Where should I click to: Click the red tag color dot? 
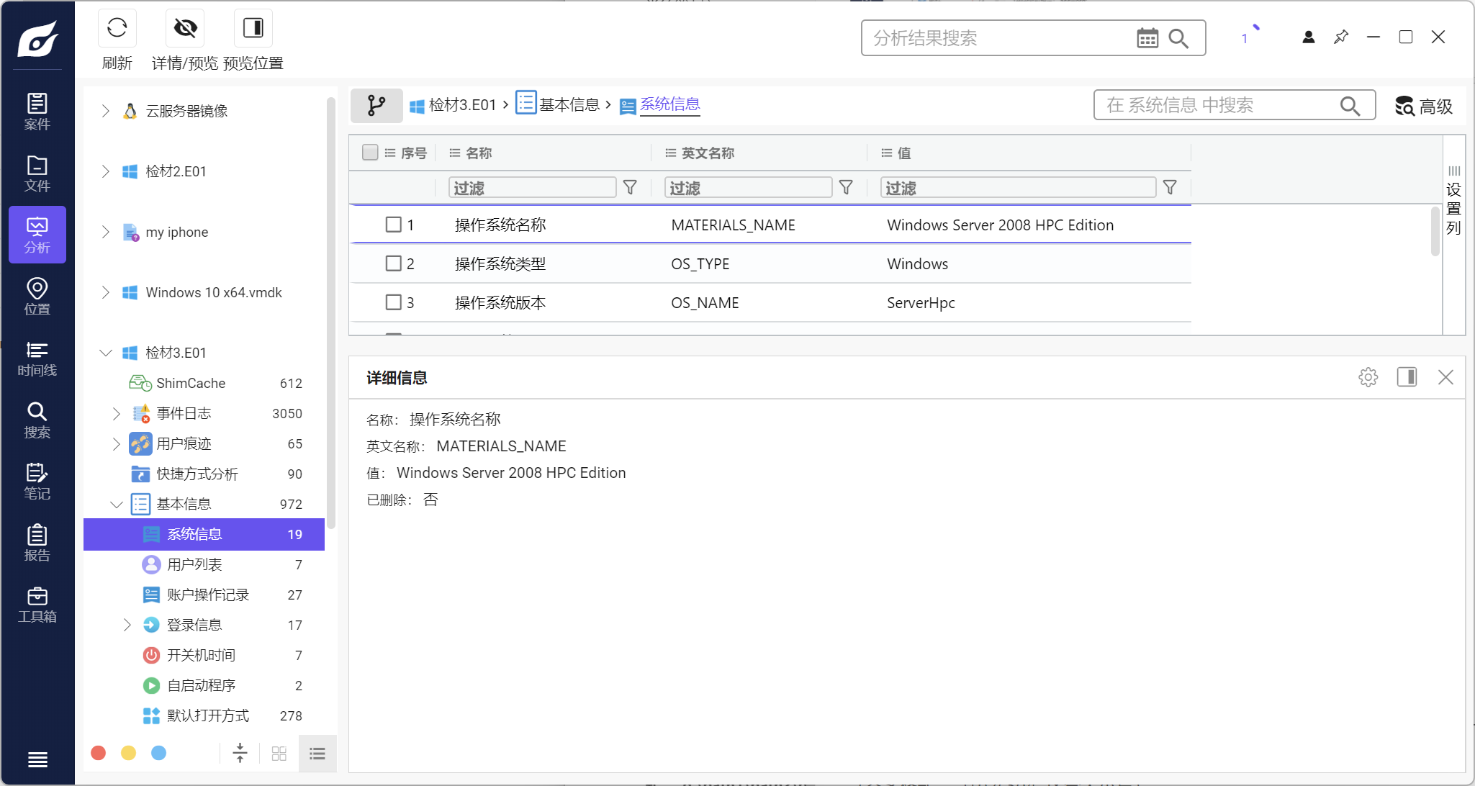(x=99, y=753)
